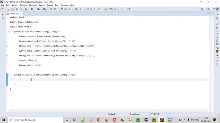Click the horizontal editor scrollbar

click(109, 111)
